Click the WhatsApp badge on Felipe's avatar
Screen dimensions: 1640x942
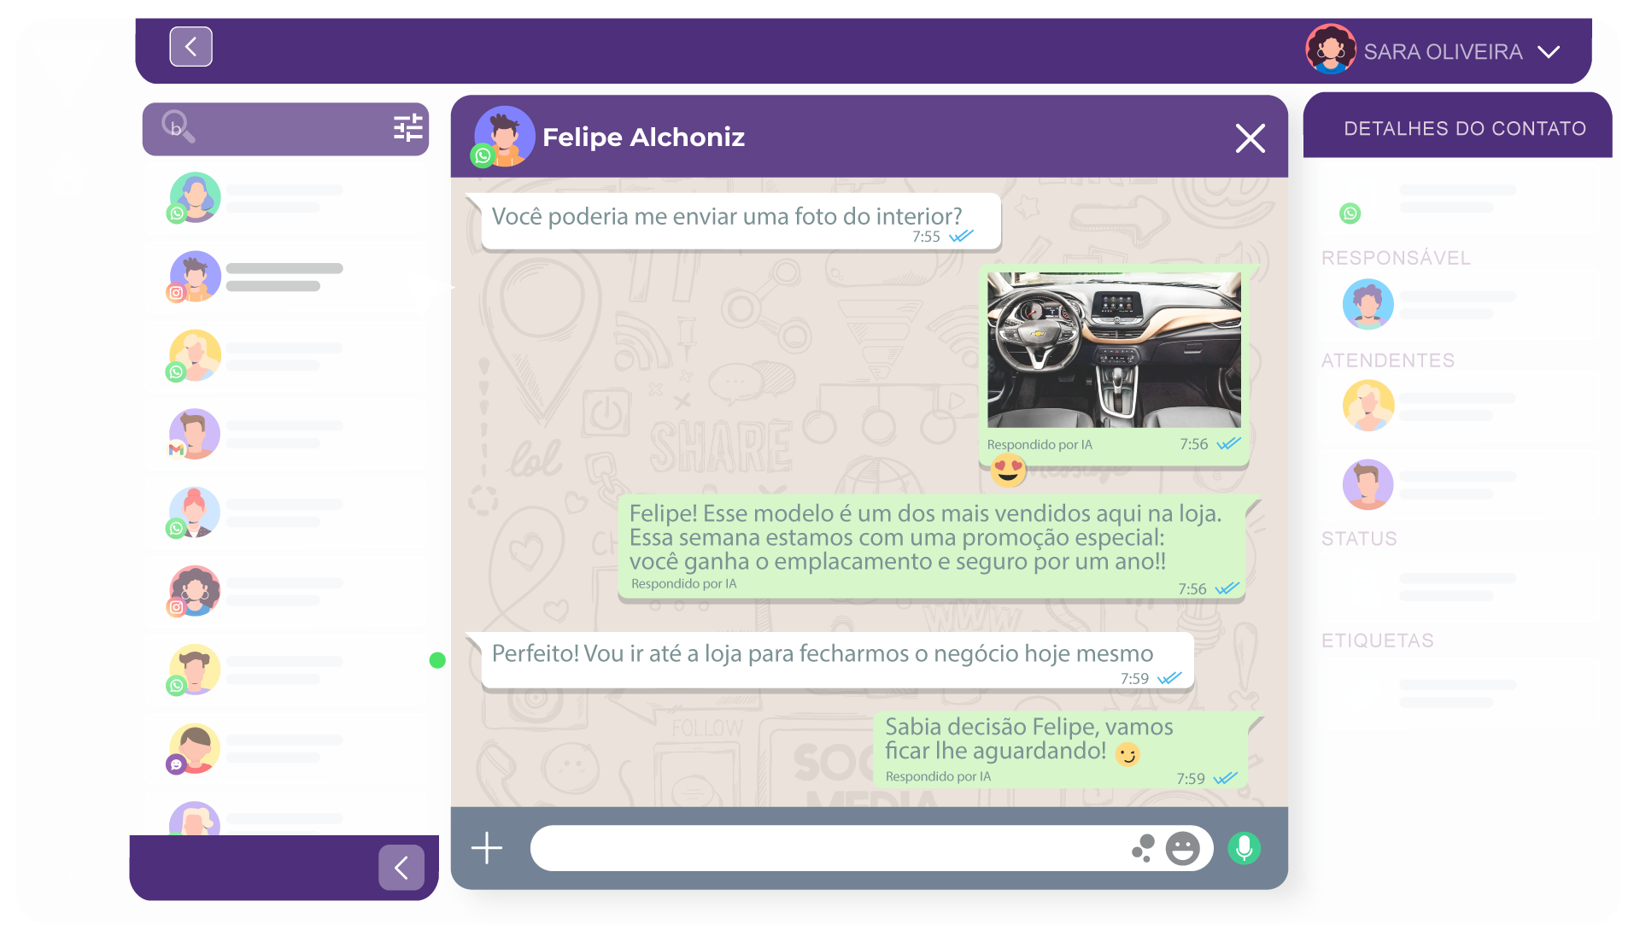[482, 156]
